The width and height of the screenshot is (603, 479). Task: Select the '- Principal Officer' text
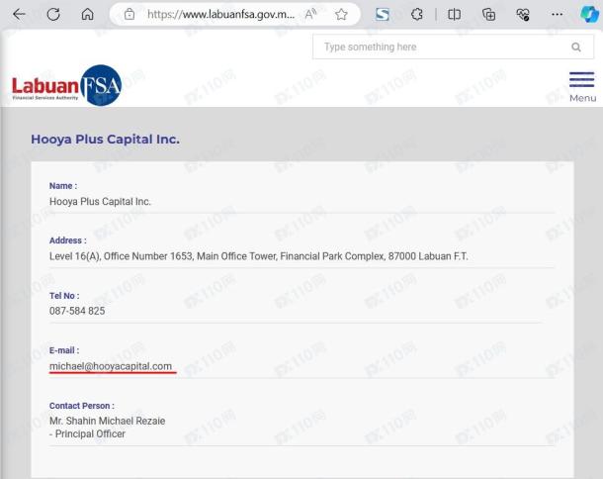coord(87,433)
